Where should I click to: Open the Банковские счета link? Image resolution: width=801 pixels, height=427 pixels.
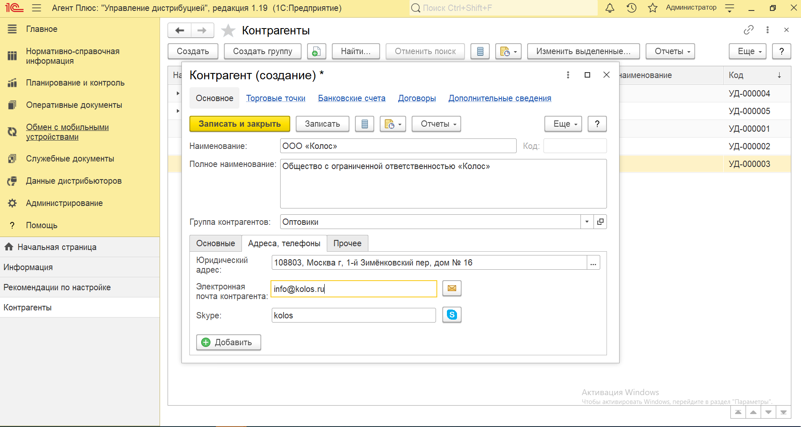coord(352,98)
